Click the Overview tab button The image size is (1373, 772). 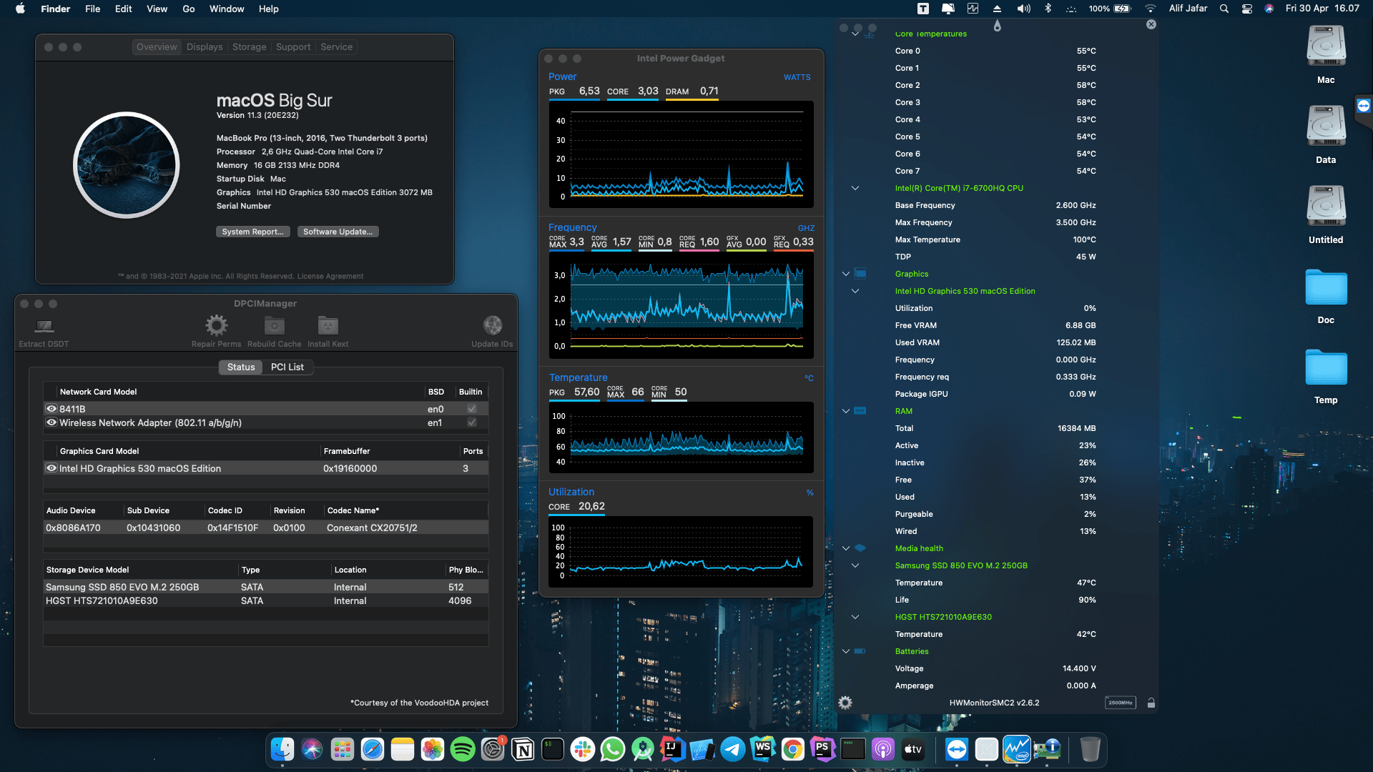[157, 47]
